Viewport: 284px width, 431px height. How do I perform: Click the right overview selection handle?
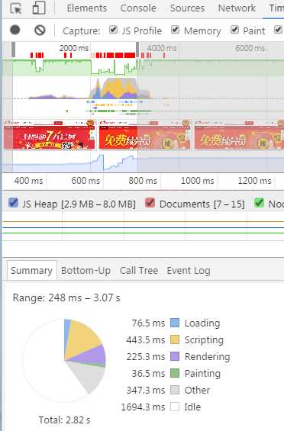[x=137, y=50]
